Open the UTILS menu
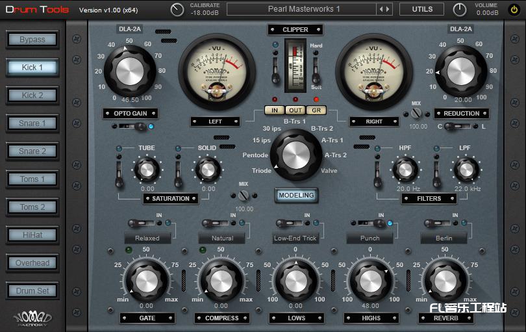This screenshot has height=332, width=526. (x=422, y=9)
